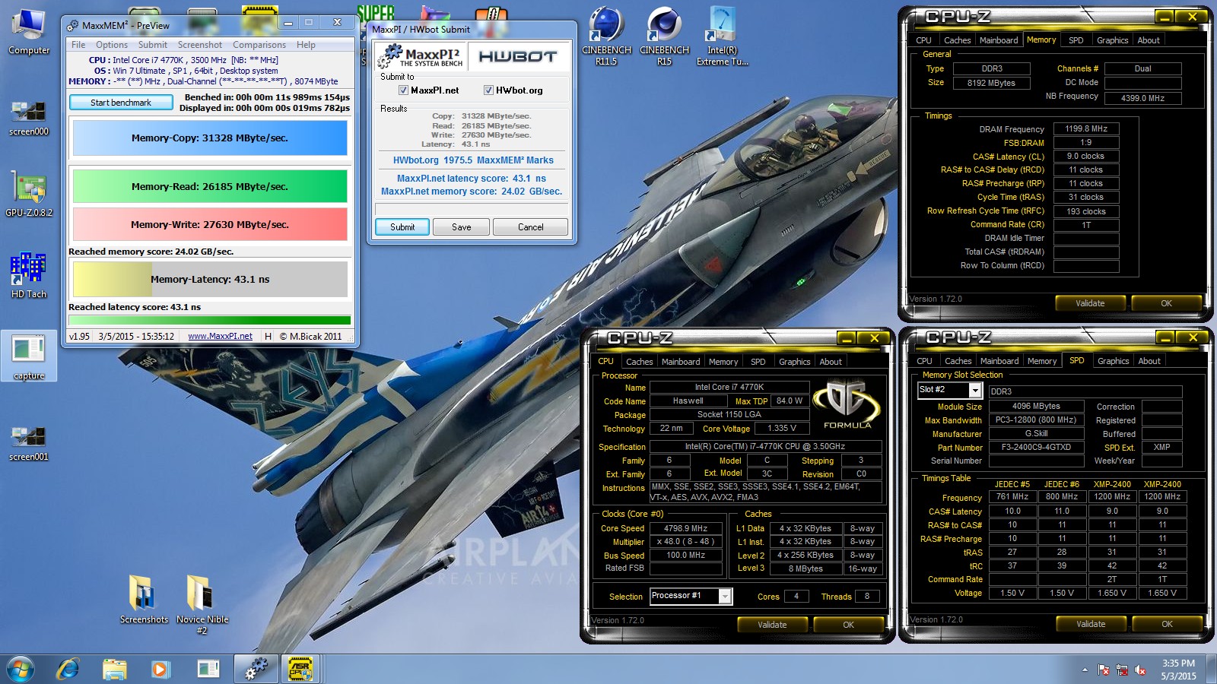This screenshot has width=1217, height=684.
Task: Switch to SPD tab in top CPU-Z window
Action: click(x=1076, y=40)
